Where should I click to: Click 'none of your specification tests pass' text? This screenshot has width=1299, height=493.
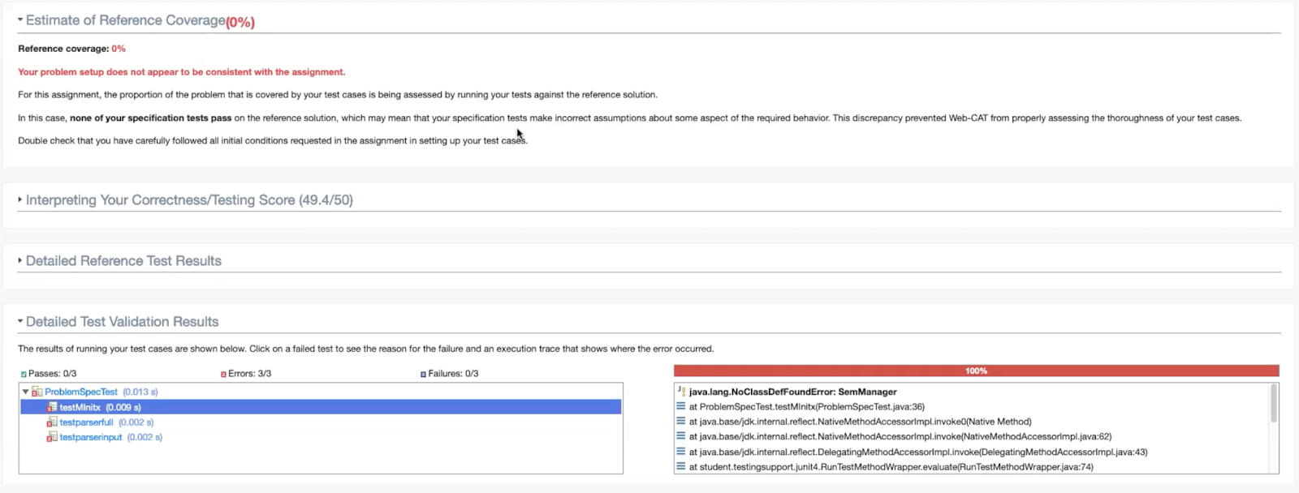click(151, 118)
